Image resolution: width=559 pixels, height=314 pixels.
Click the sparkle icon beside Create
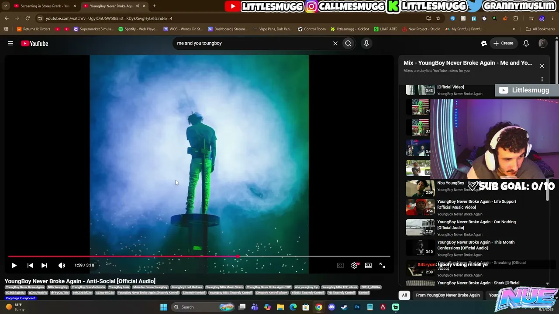pyautogui.click(x=484, y=43)
